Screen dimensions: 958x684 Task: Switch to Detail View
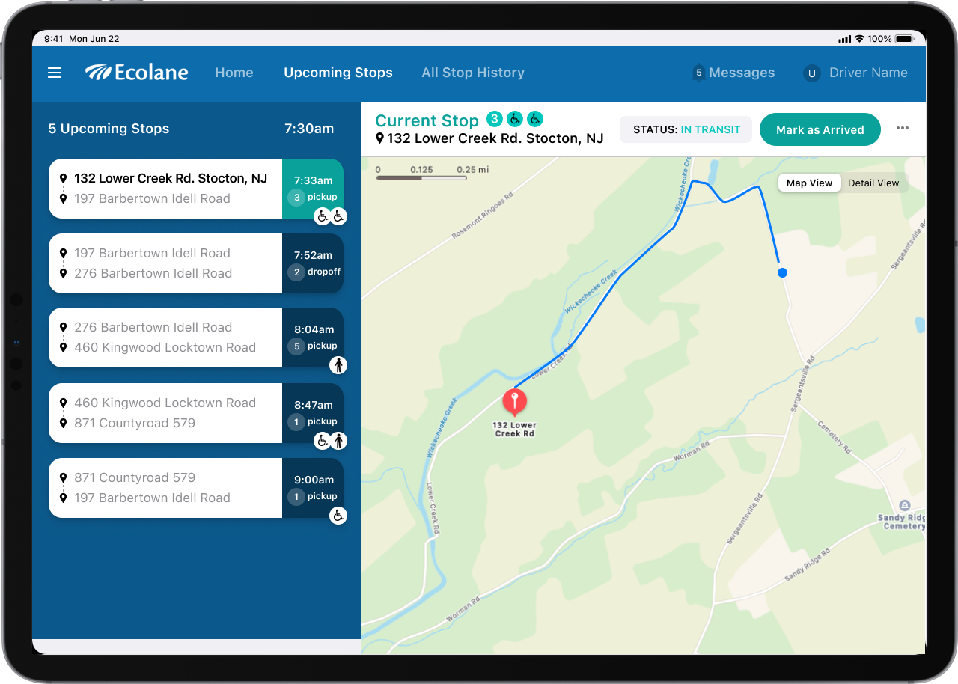873,183
